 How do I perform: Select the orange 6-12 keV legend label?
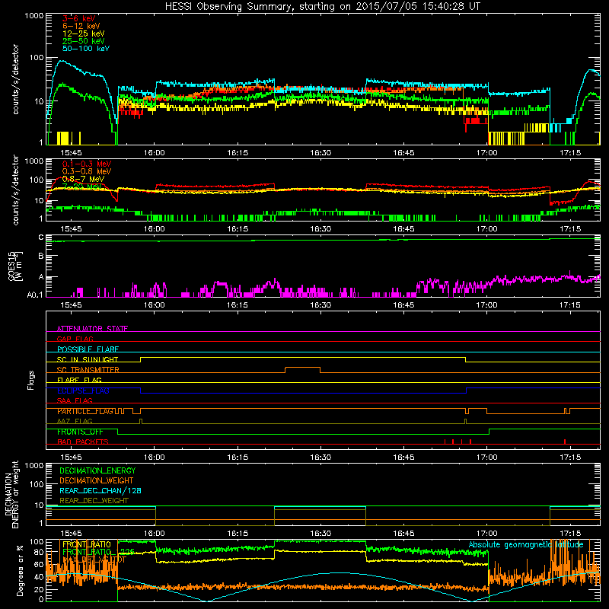81,26
